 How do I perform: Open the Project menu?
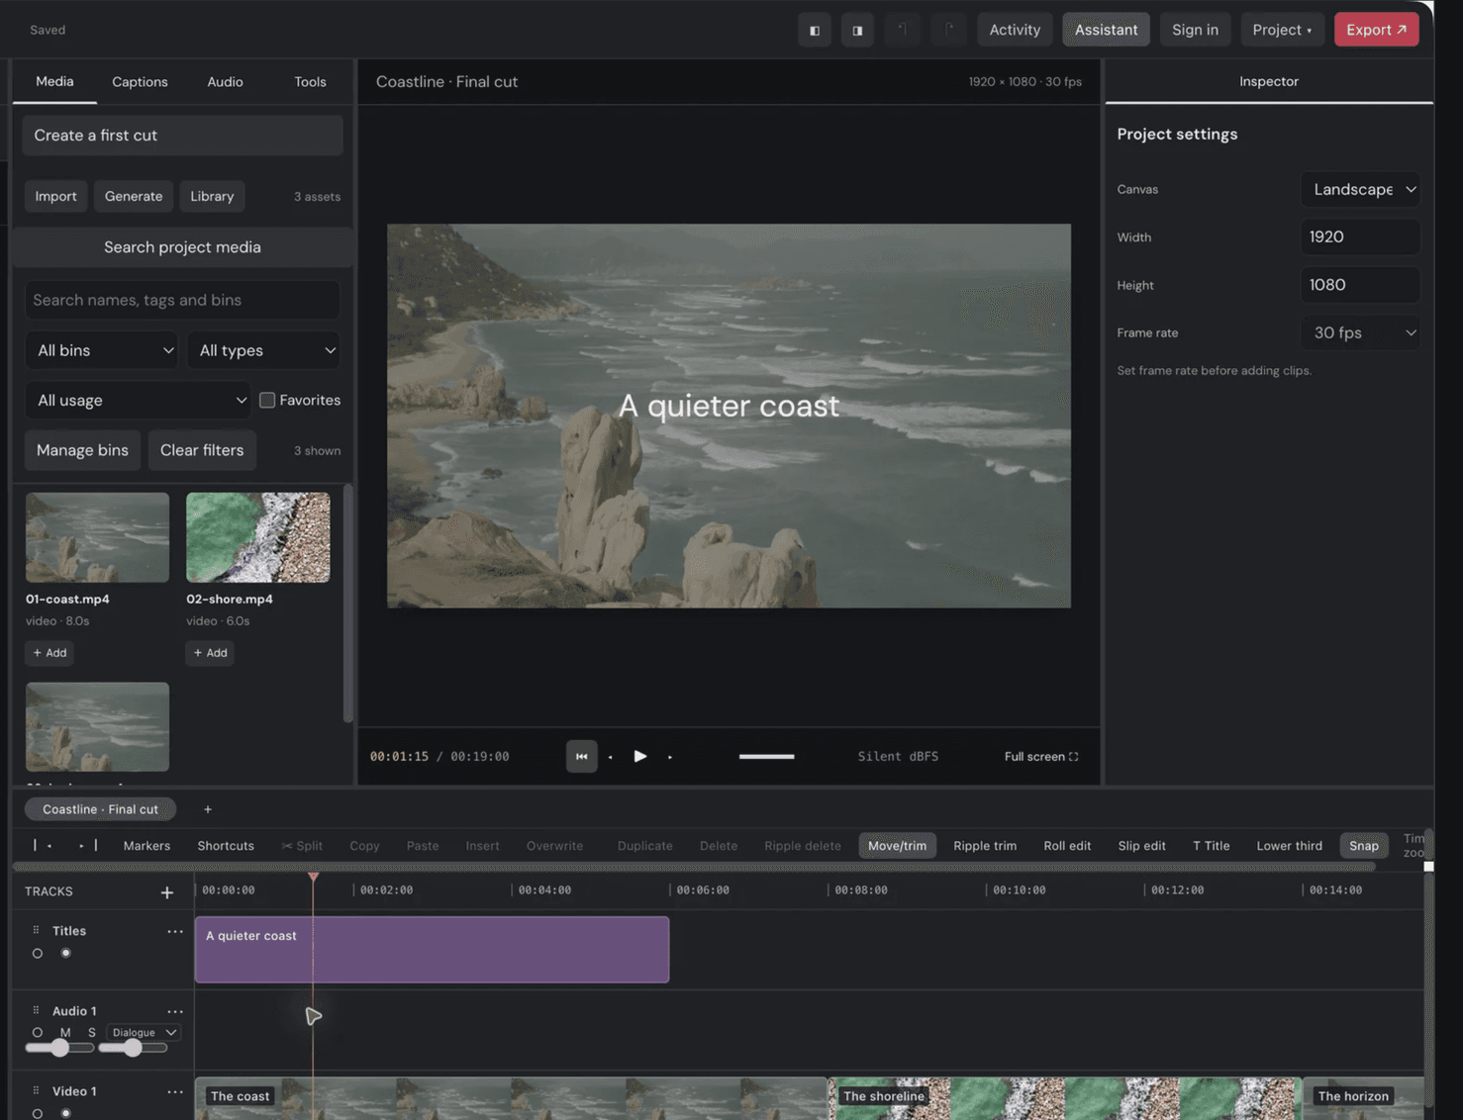[x=1282, y=30]
